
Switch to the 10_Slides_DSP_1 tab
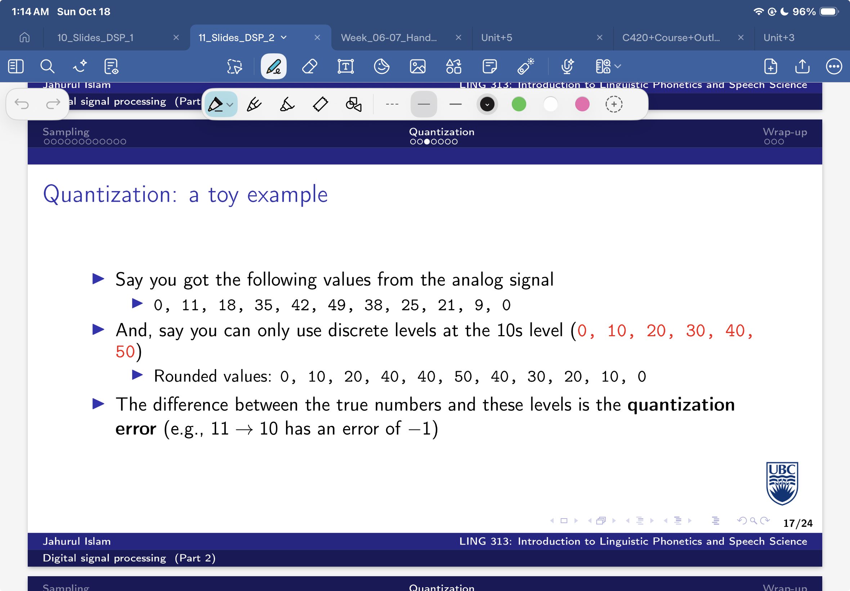click(x=95, y=38)
